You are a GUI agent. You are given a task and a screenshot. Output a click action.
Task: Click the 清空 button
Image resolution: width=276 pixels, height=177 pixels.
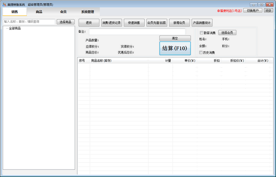coord(175,38)
